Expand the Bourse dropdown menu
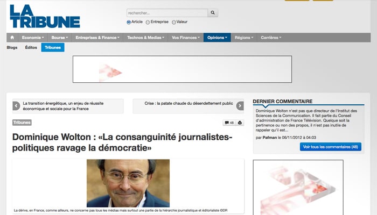Viewport: 377px width, 215px height. pyautogui.click(x=60, y=38)
